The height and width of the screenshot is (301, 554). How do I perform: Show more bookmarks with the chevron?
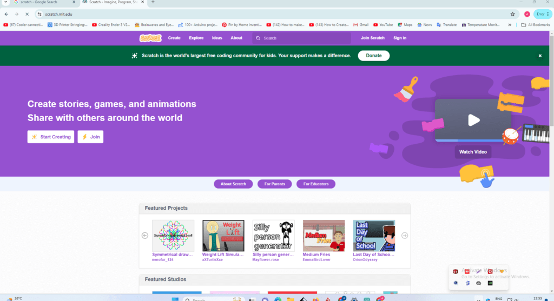510,25
